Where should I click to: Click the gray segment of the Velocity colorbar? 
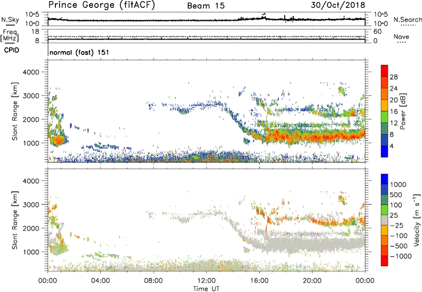pyautogui.click(x=385, y=220)
